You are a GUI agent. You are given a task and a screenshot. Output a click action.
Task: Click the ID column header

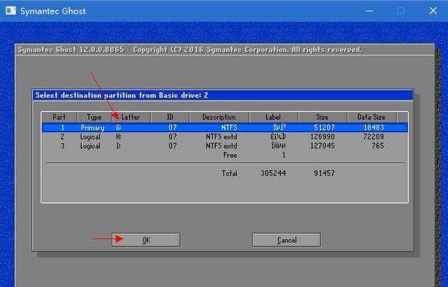(170, 117)
